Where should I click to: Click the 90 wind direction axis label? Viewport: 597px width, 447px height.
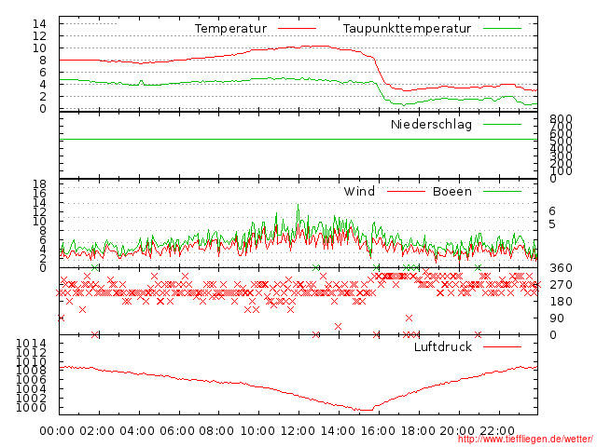(x=557, y=318)
